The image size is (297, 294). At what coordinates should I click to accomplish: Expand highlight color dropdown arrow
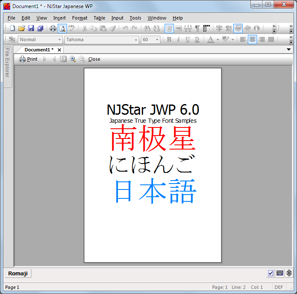coord(233,40)
